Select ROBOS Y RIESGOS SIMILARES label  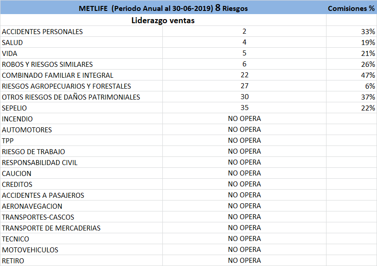[47, 65]
